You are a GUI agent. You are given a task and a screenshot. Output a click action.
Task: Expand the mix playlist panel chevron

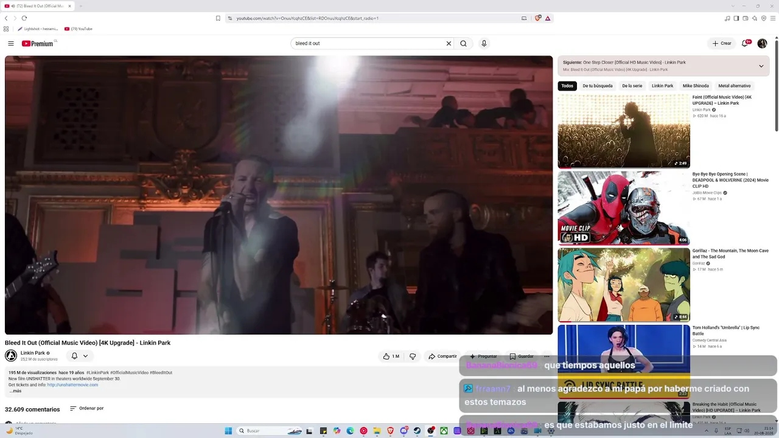pyautogui.click(x=761, y=66)
